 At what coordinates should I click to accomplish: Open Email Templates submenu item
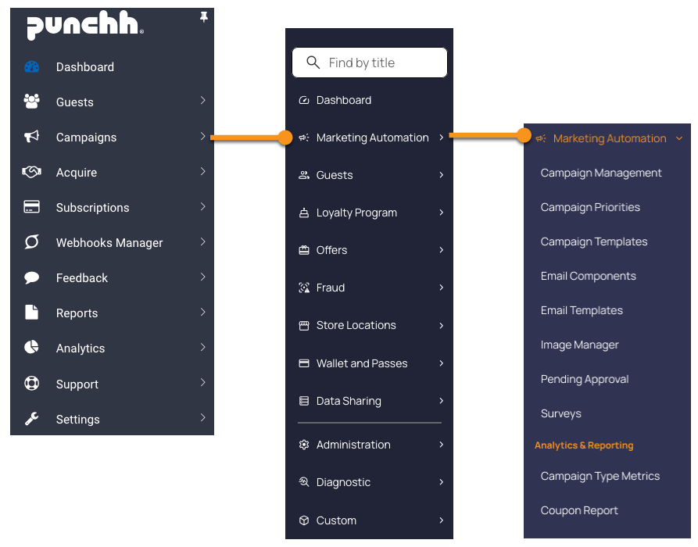[x=582, y=310]
